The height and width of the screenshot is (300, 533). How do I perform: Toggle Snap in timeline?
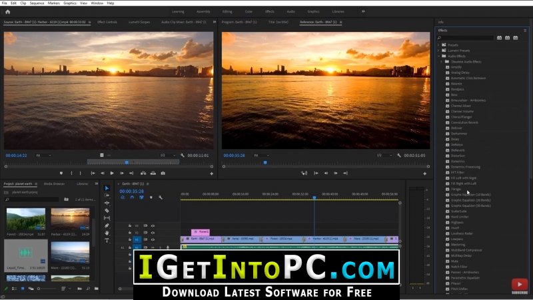[x=132, y=198]
